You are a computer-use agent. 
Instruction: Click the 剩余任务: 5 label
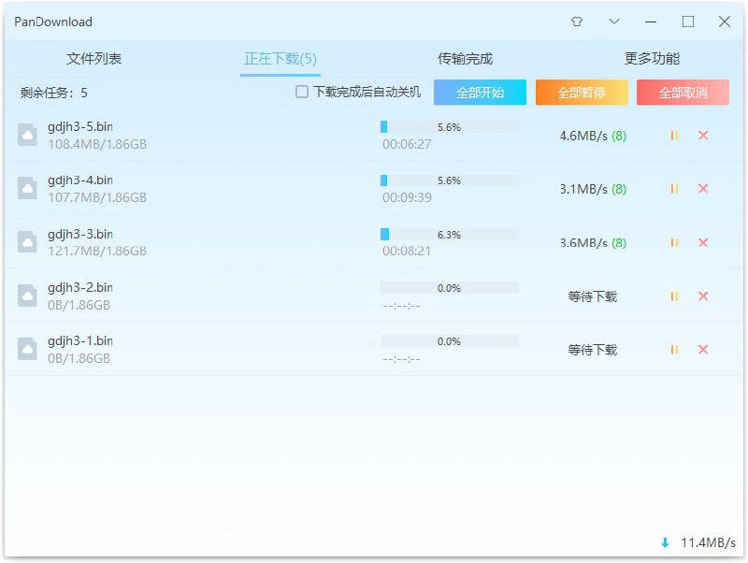[x=54, y=93]
